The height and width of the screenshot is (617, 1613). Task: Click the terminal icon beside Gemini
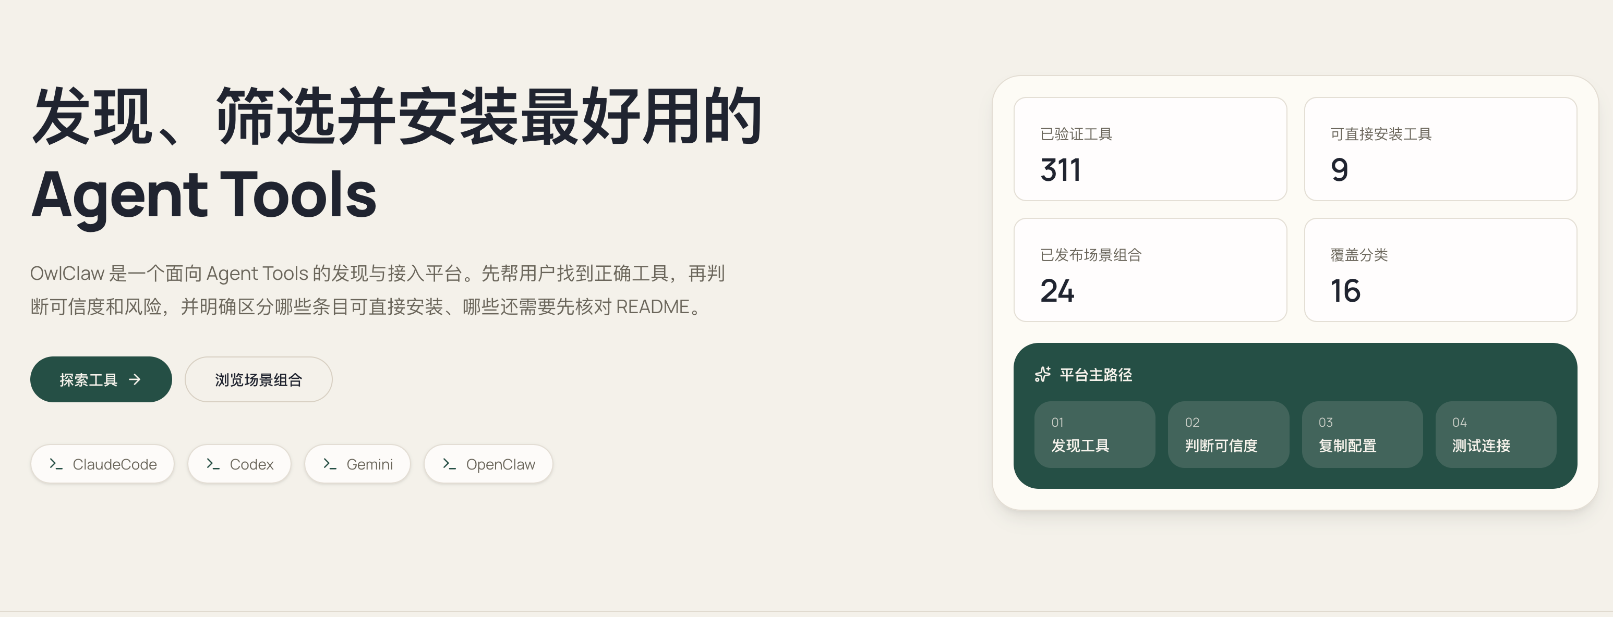[x=329, y=464]
